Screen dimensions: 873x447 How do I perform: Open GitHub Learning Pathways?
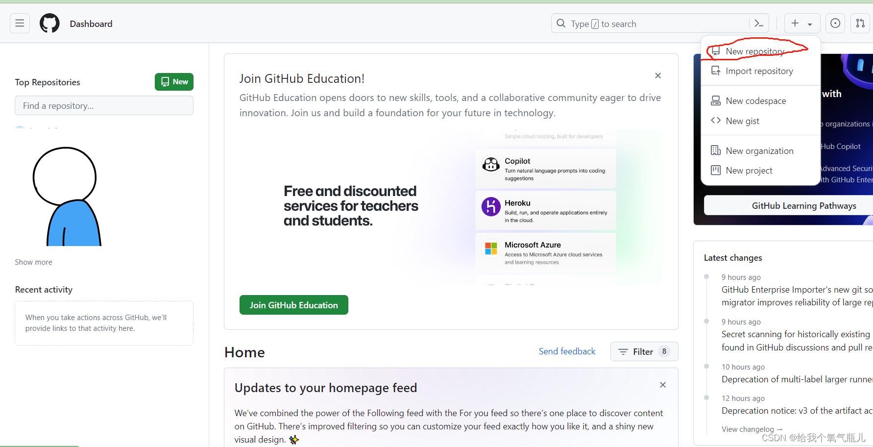804,205
